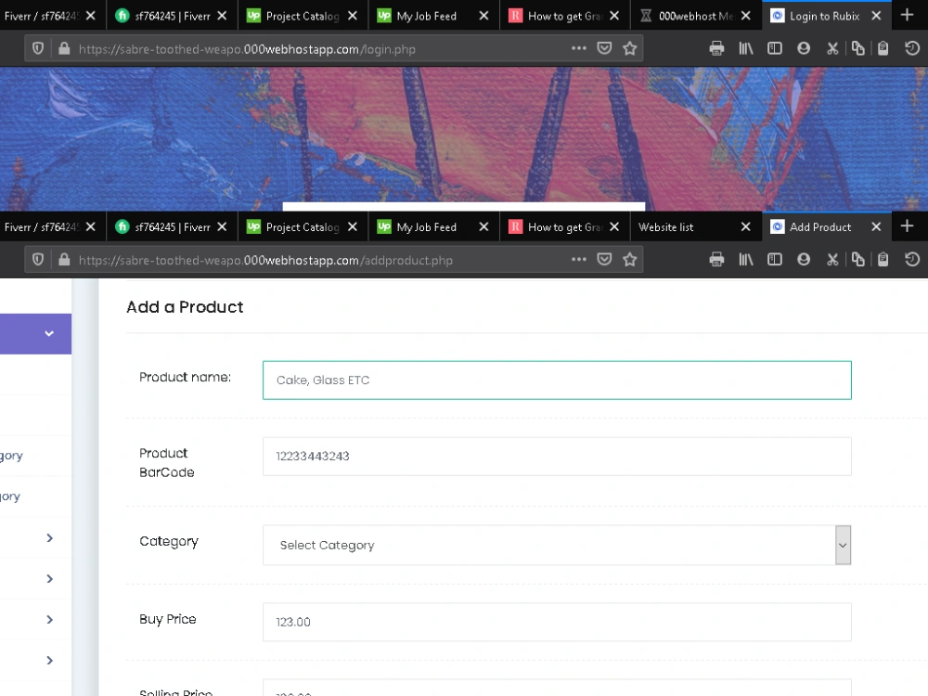Open Library in upper browser toolbar
928x696 pixels.
(746, 48)
